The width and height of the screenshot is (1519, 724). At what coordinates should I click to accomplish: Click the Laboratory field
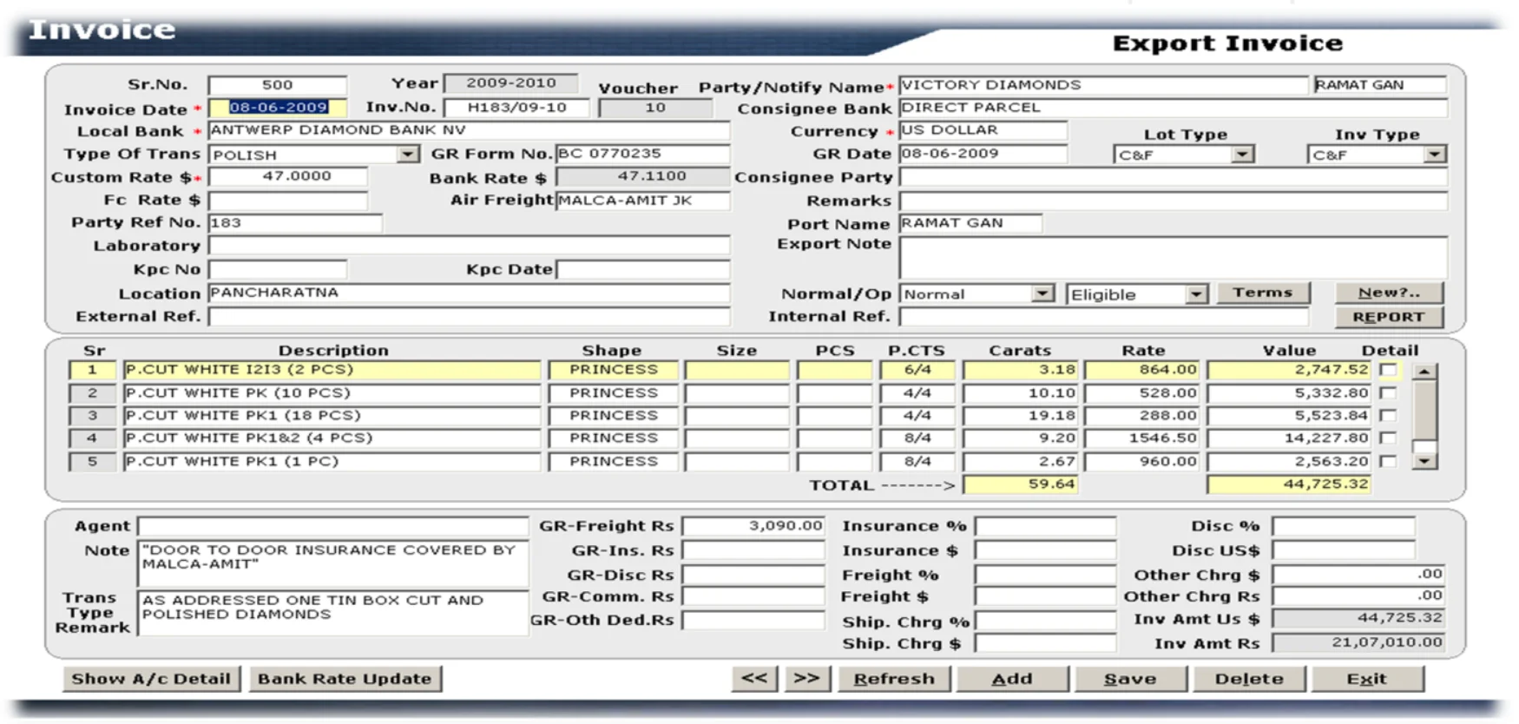point(469,246)
